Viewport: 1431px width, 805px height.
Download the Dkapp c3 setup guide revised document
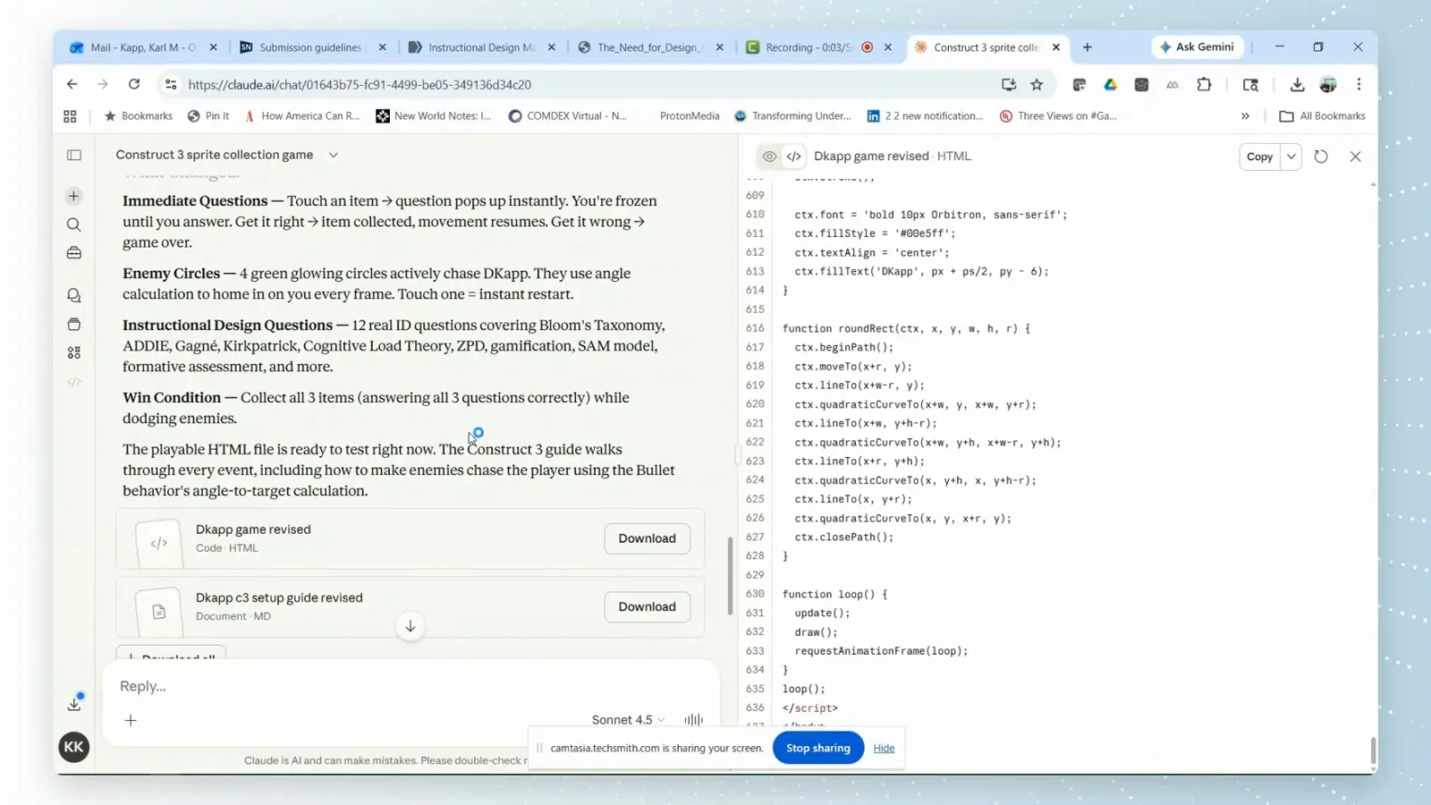click(648, 606)
